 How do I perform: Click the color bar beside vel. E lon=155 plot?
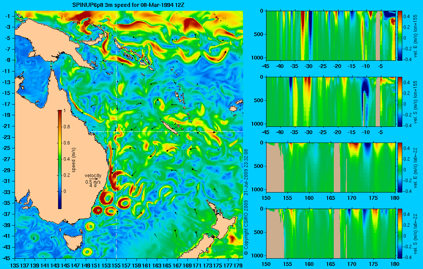(x=400, y=35)
